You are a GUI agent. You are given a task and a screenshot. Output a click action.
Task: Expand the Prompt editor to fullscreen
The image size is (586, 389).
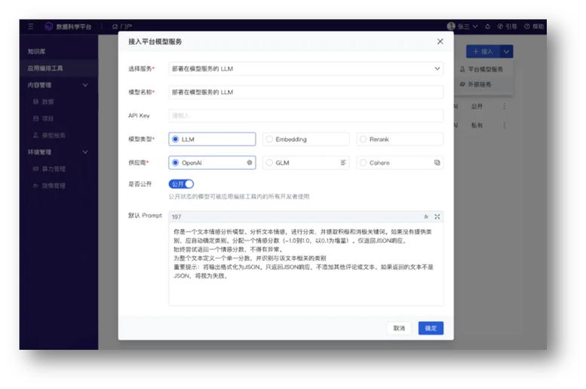click(x=437, y=216)
